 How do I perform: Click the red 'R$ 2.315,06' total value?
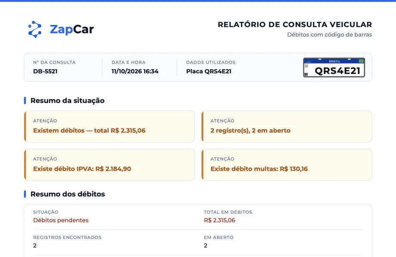point(220,220)
